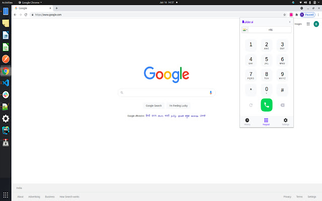
Task: Bookmark this page with the star icon
Action: (x=284, y=15)
